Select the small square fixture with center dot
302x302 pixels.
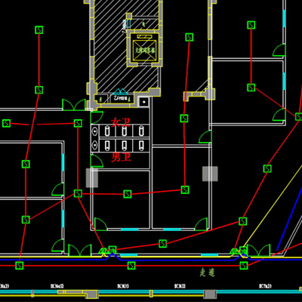tap(144, 102)
